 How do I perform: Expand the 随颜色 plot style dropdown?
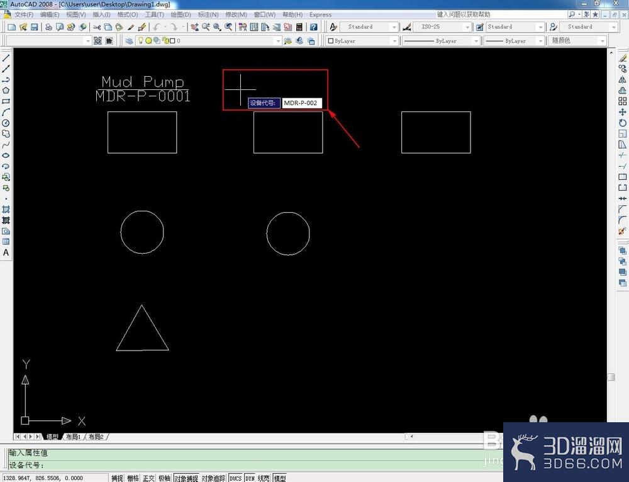[x=603, y=40]
